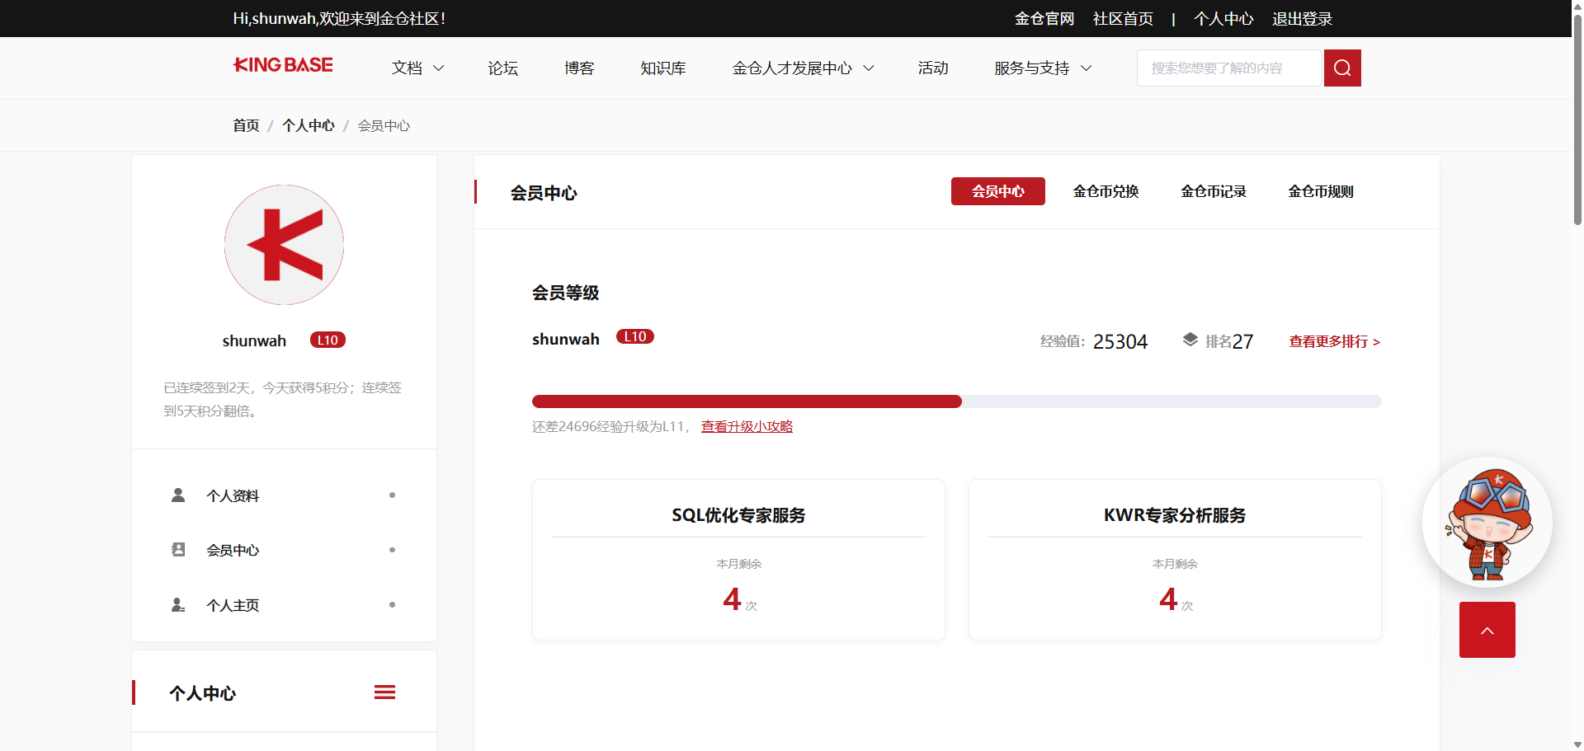Click the 会员中心 badge icon in sidebar
This screenshot has width=1584, height=751.
point(178,549)
